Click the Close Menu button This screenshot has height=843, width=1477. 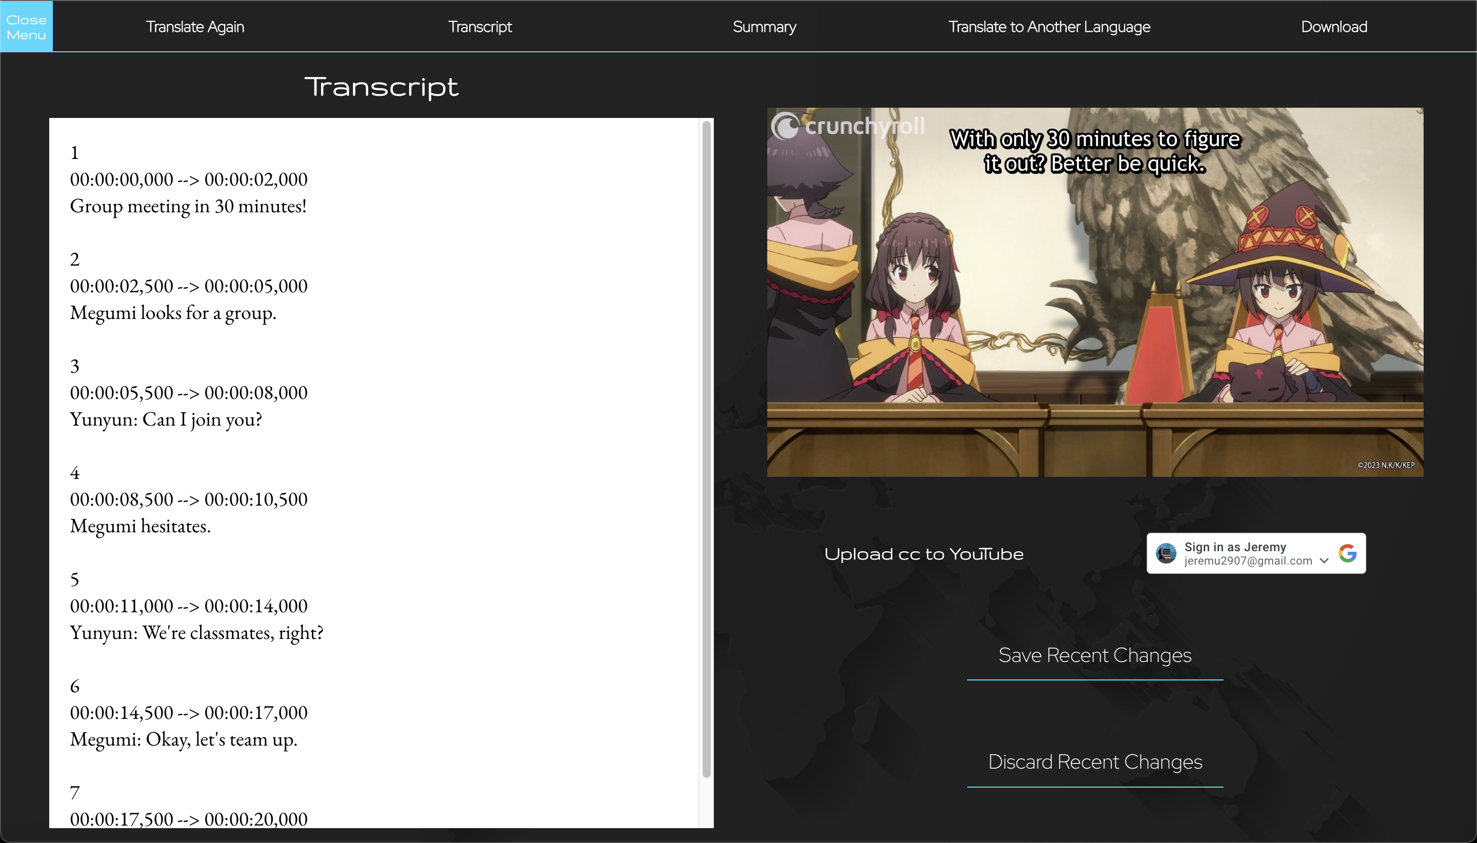click(26, 27)
